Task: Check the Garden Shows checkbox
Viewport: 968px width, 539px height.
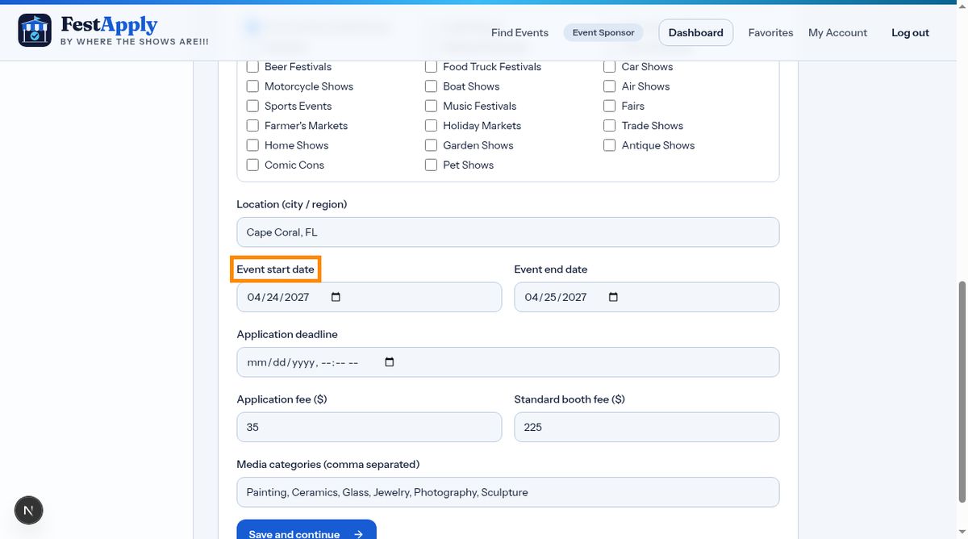Action: pos(431,145)
